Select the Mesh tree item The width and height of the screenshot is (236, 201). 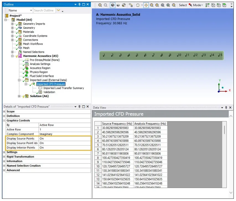(x=26, y=48)
